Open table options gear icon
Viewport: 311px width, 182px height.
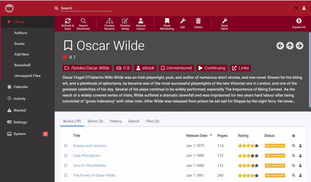[x=294, y=136]
